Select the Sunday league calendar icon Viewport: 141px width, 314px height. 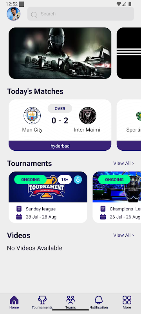pos(19,217)
